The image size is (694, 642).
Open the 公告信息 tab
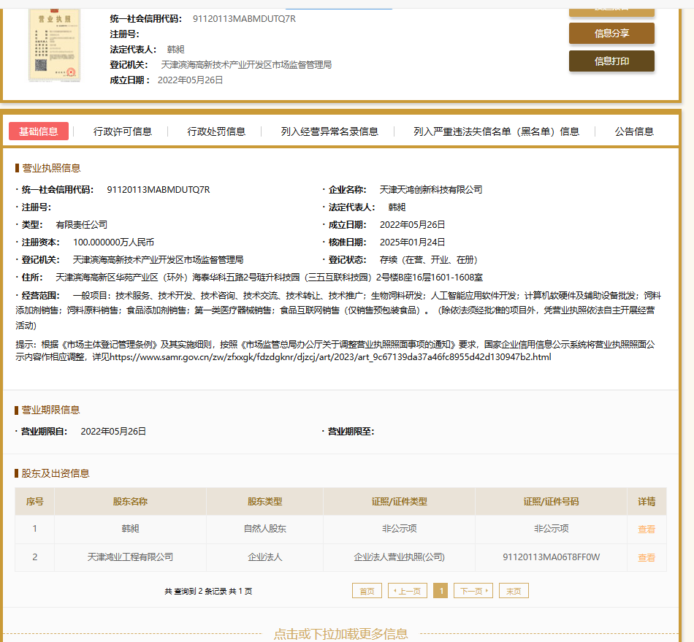(634, 131)
